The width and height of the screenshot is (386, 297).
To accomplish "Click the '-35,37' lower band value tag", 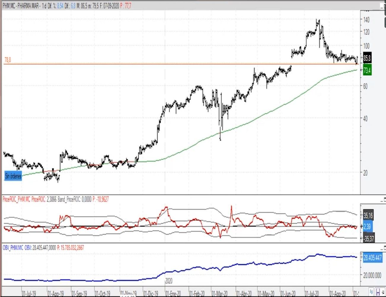I will coord(368,238).
